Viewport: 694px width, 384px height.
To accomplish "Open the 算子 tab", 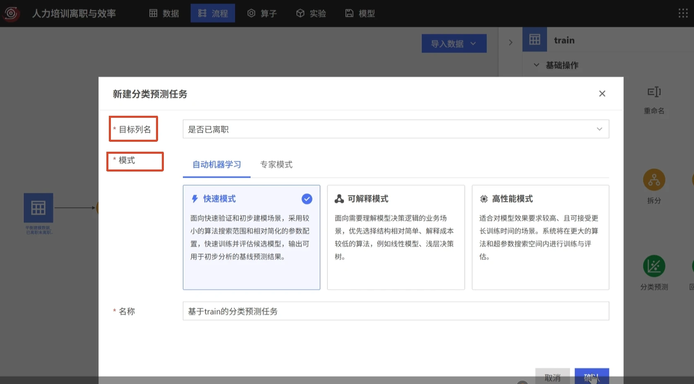I will (262, 14).
